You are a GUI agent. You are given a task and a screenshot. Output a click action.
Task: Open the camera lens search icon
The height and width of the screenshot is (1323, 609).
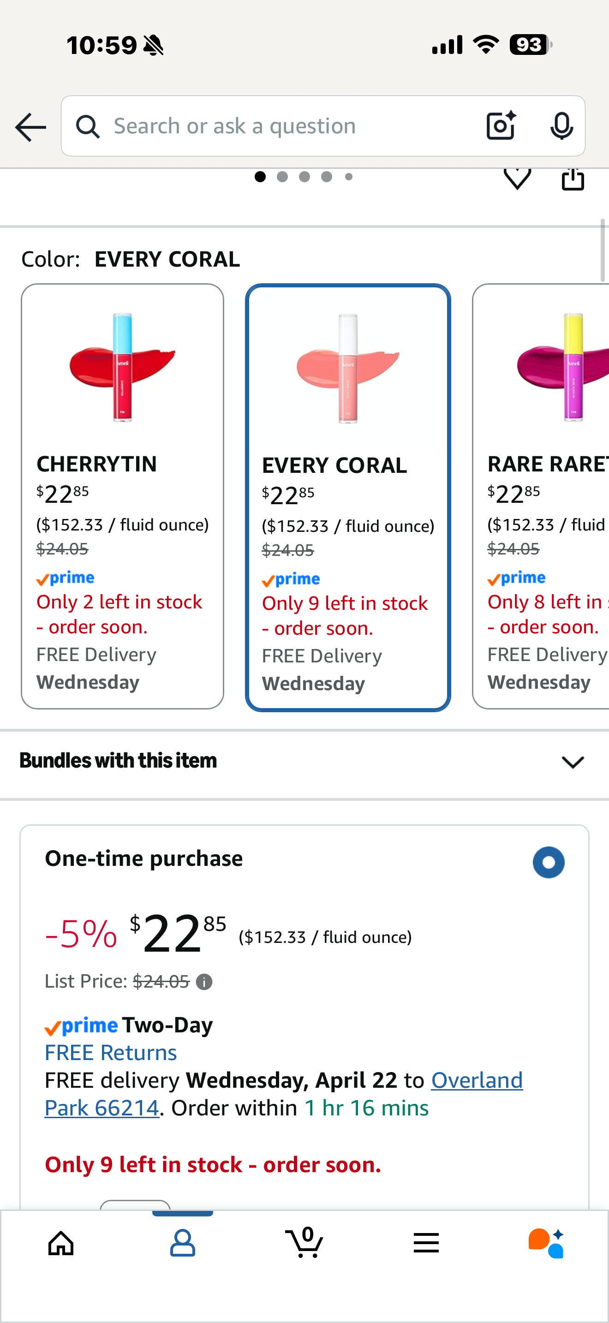(501, 125)
